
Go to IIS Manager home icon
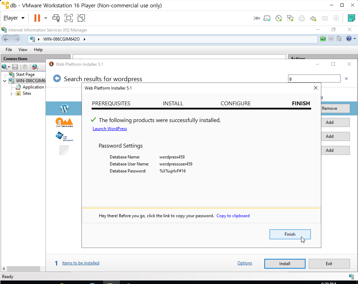[339, 38]
